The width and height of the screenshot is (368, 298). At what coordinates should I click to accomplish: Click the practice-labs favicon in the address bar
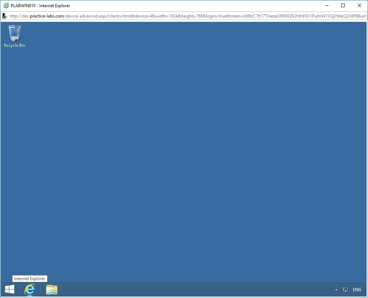(4, 16)
